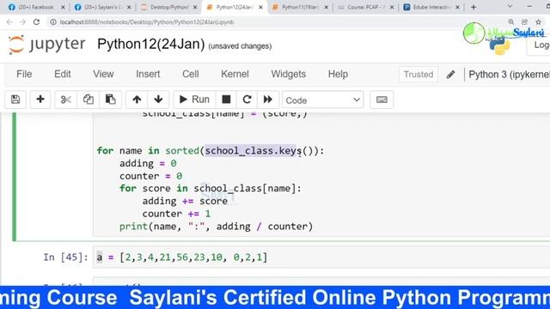Open the File menu
550x309 pixels.
pos(24,75)
